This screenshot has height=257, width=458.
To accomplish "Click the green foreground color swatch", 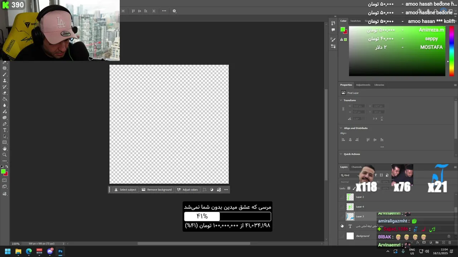I will tap(3, 172).
